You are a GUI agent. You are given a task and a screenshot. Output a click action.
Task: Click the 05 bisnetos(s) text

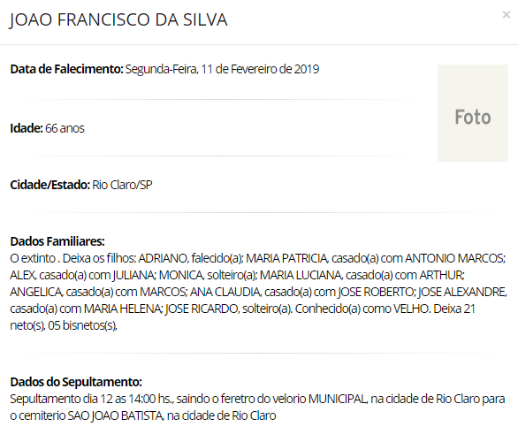82,325
